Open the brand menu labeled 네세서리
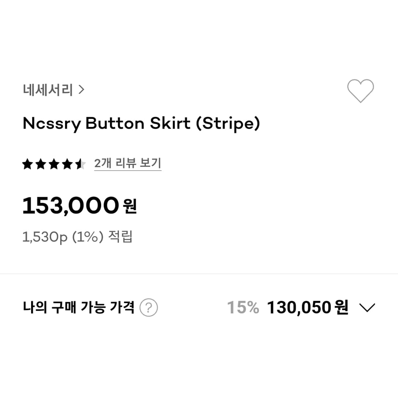This screenshot has height=398, width=398. point(47,90)
